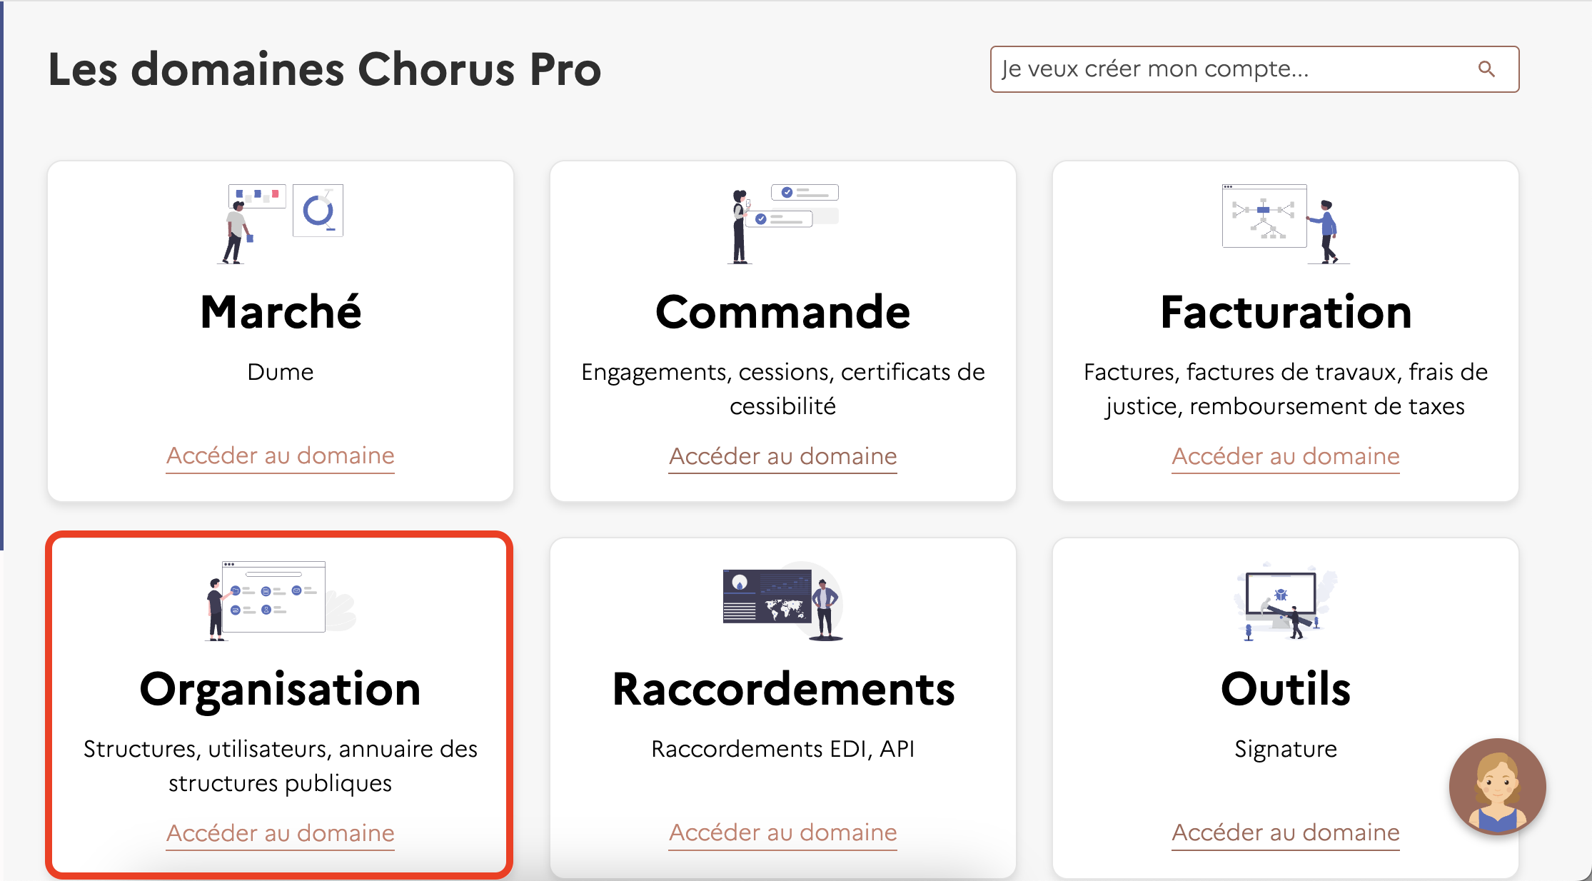Open the chatbot assistant avatar
Screen dimensions: 1592x881
1497,786
